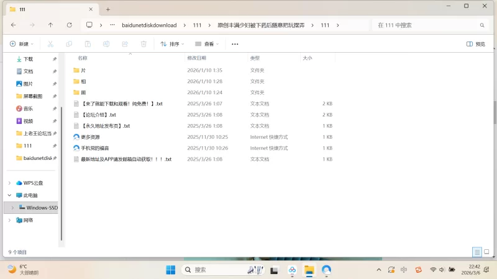Image resolution: width=497 pixels, height=279 pixels.
Task: Open the 排序 sort dropdown
Action: [x=173, y=44]
